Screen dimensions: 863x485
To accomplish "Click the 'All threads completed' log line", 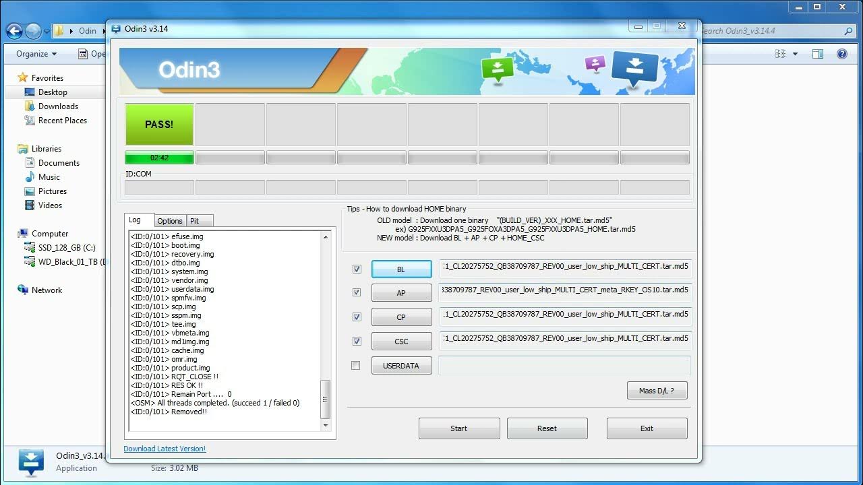I will click(215, 403).
